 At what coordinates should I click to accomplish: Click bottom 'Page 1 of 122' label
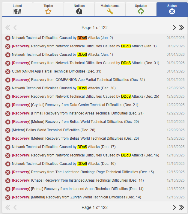point(94,208)
